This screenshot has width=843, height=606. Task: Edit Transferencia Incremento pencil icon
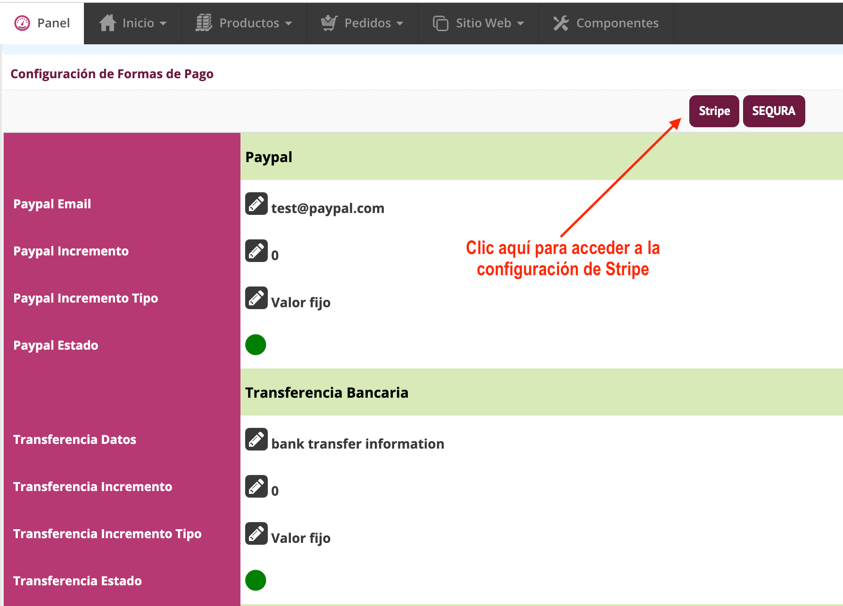click(256, 486)
